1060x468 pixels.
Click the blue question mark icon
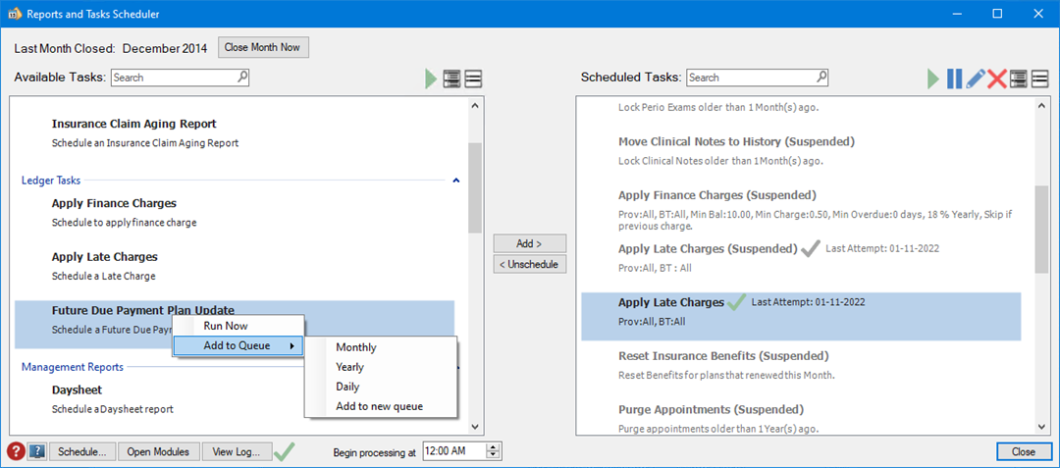[36, 451]
